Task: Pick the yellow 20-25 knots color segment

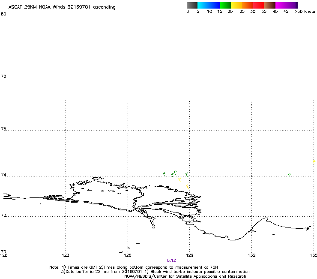Action: point(236,5)
